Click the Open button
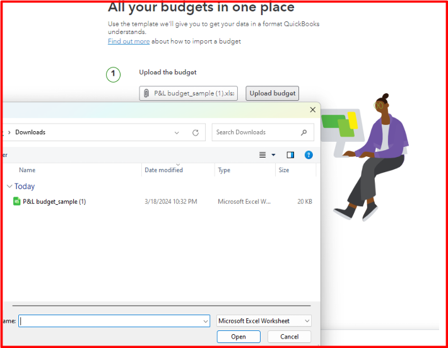Viewport: 448px width, 348px height. pyautogui.click(x=239, y=337)
